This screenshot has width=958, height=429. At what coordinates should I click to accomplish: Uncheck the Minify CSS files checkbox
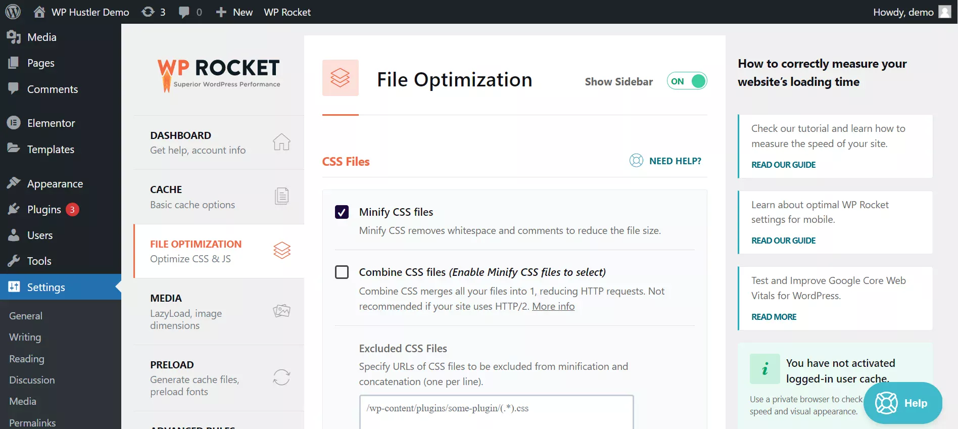[x=342, y=212]
